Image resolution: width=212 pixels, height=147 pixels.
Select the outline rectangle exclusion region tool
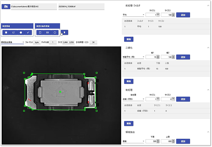40,32
